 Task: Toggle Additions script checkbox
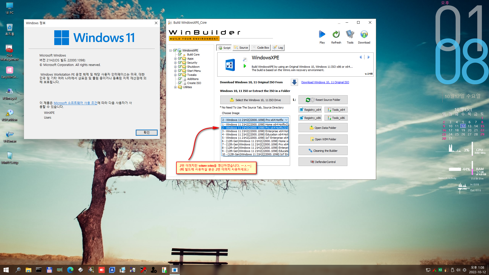[180, 79]
